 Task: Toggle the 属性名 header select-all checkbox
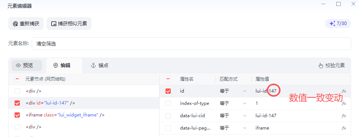(x=168, y=79)
